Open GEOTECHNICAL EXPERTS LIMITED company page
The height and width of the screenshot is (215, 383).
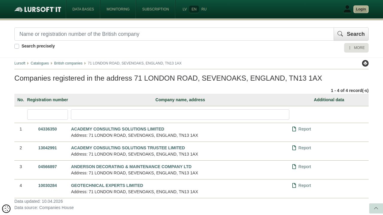107,185
